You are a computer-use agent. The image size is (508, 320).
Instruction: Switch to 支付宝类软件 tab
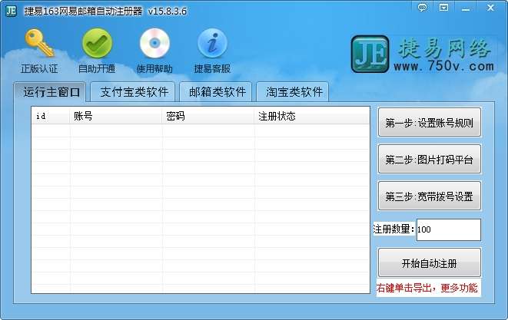pos(134,92)
